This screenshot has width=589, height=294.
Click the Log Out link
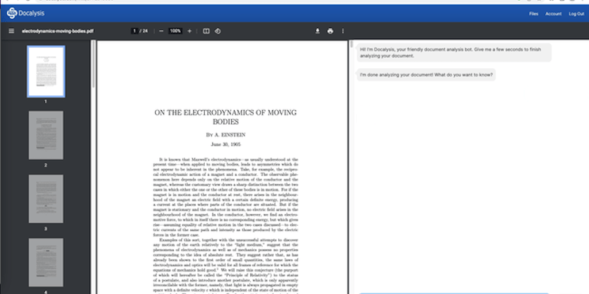pos(576,14)
